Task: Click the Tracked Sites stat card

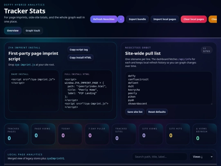Action: [x=124, y=134]
